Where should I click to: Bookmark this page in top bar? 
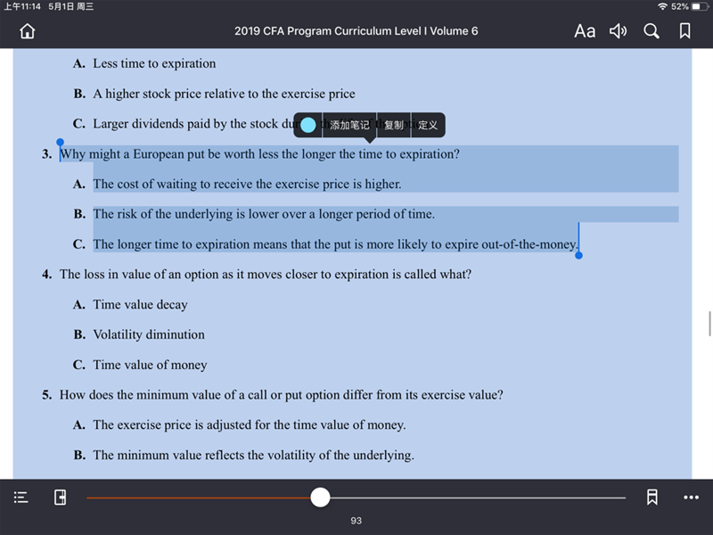(x=684, y=31)
